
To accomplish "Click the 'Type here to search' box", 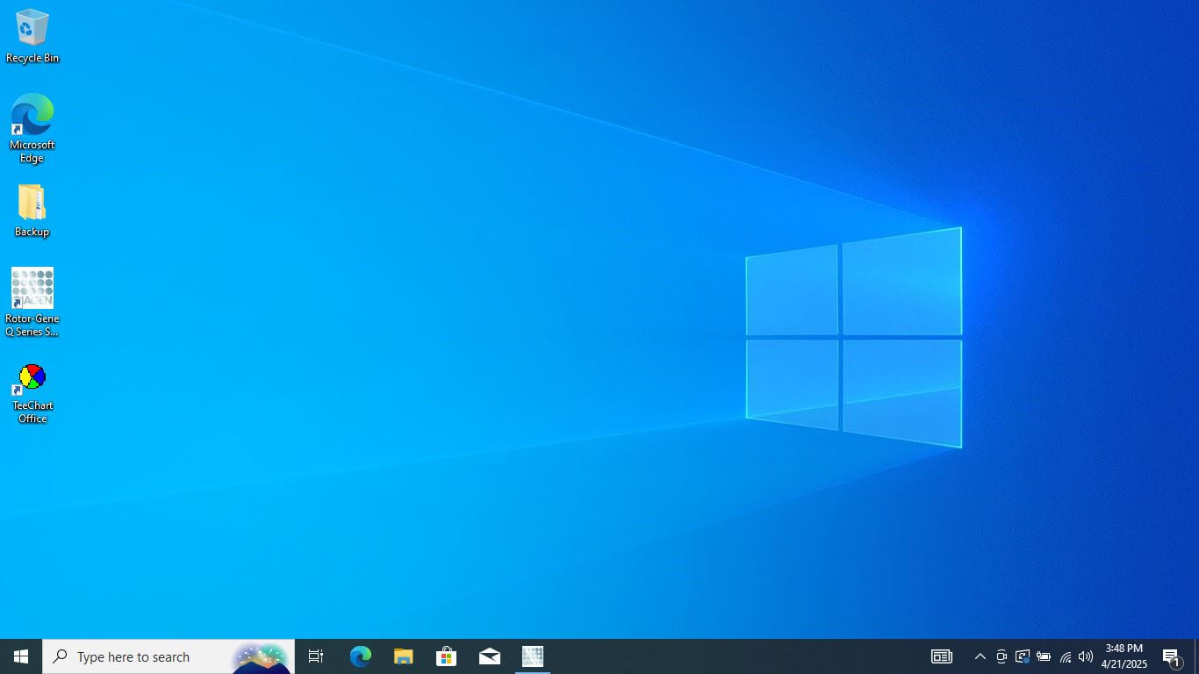I will [x=140, y=656].
